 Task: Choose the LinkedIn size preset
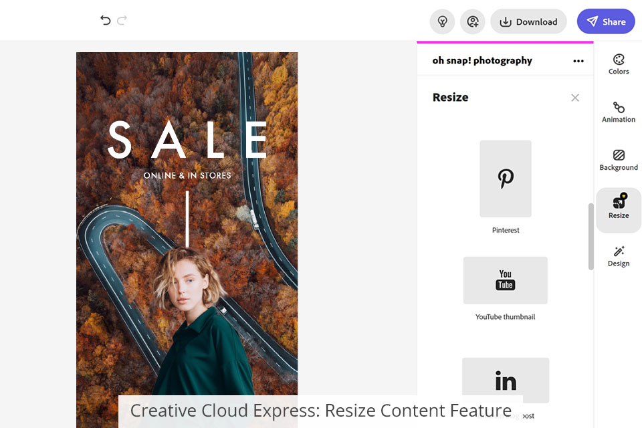[506, 380]
